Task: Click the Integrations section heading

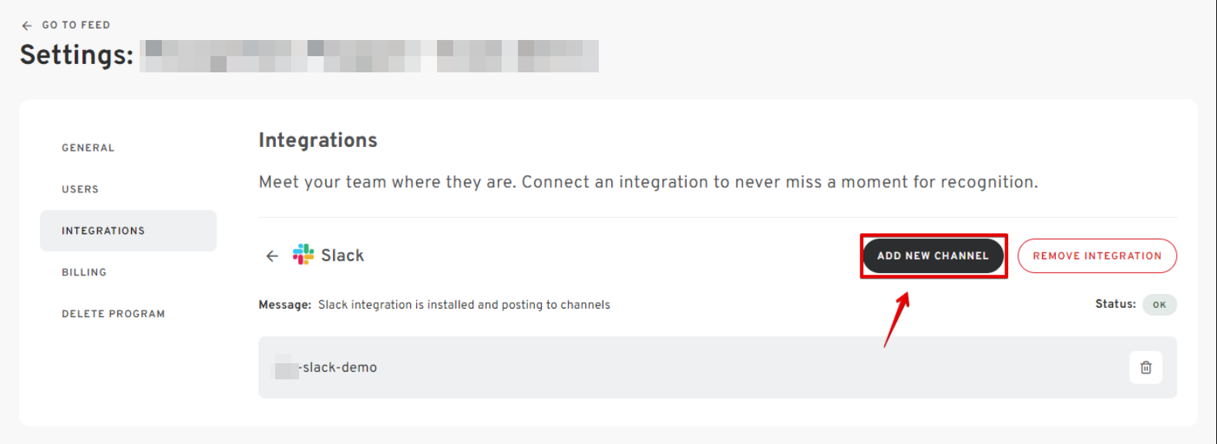Action: coord(318,140)
